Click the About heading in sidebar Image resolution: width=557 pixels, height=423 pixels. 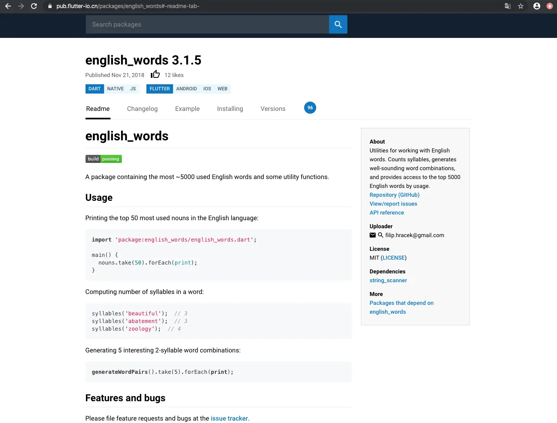click(x=377, y=142)
